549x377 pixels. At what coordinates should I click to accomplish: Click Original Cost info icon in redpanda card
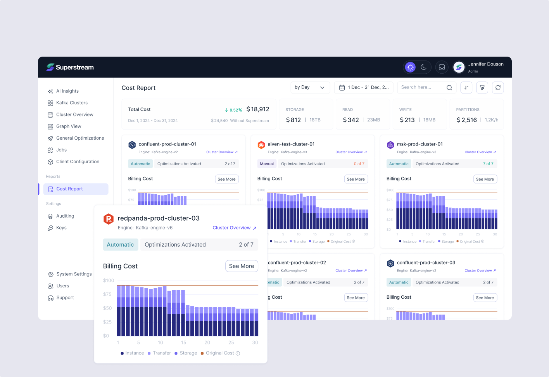(x=238, y=353)
